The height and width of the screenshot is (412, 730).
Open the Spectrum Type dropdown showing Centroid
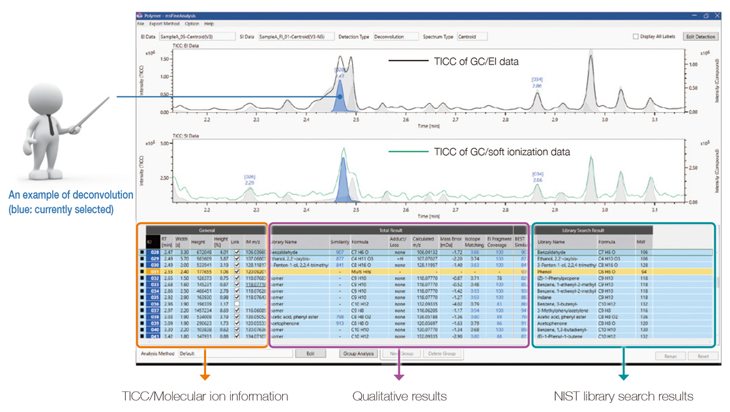(472, 37)
